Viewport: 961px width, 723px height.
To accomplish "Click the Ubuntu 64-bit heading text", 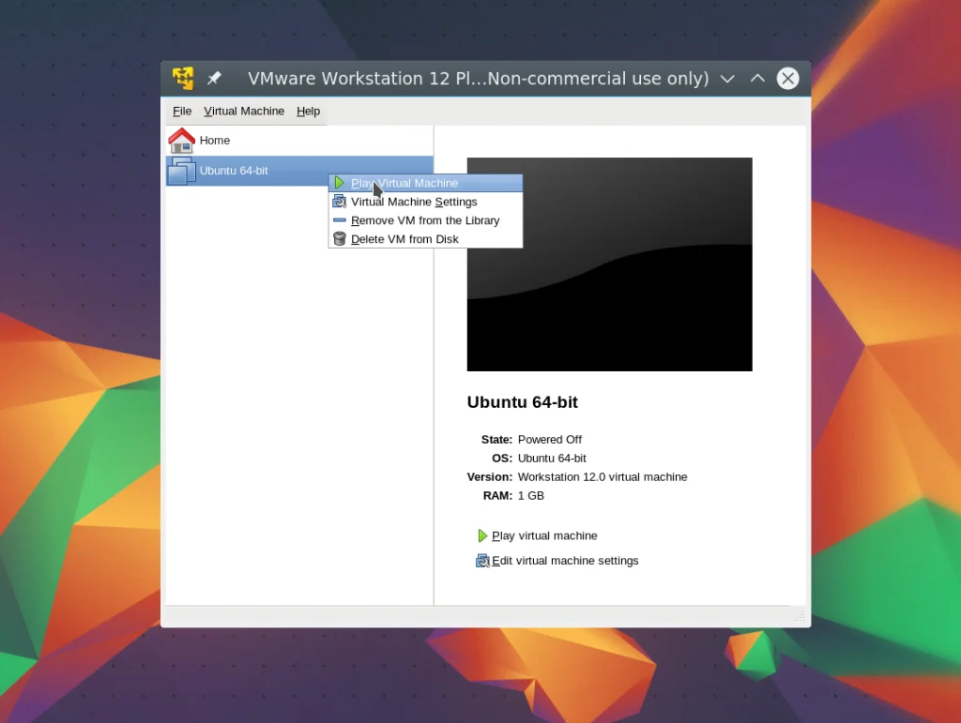I will tap(522, 402).
